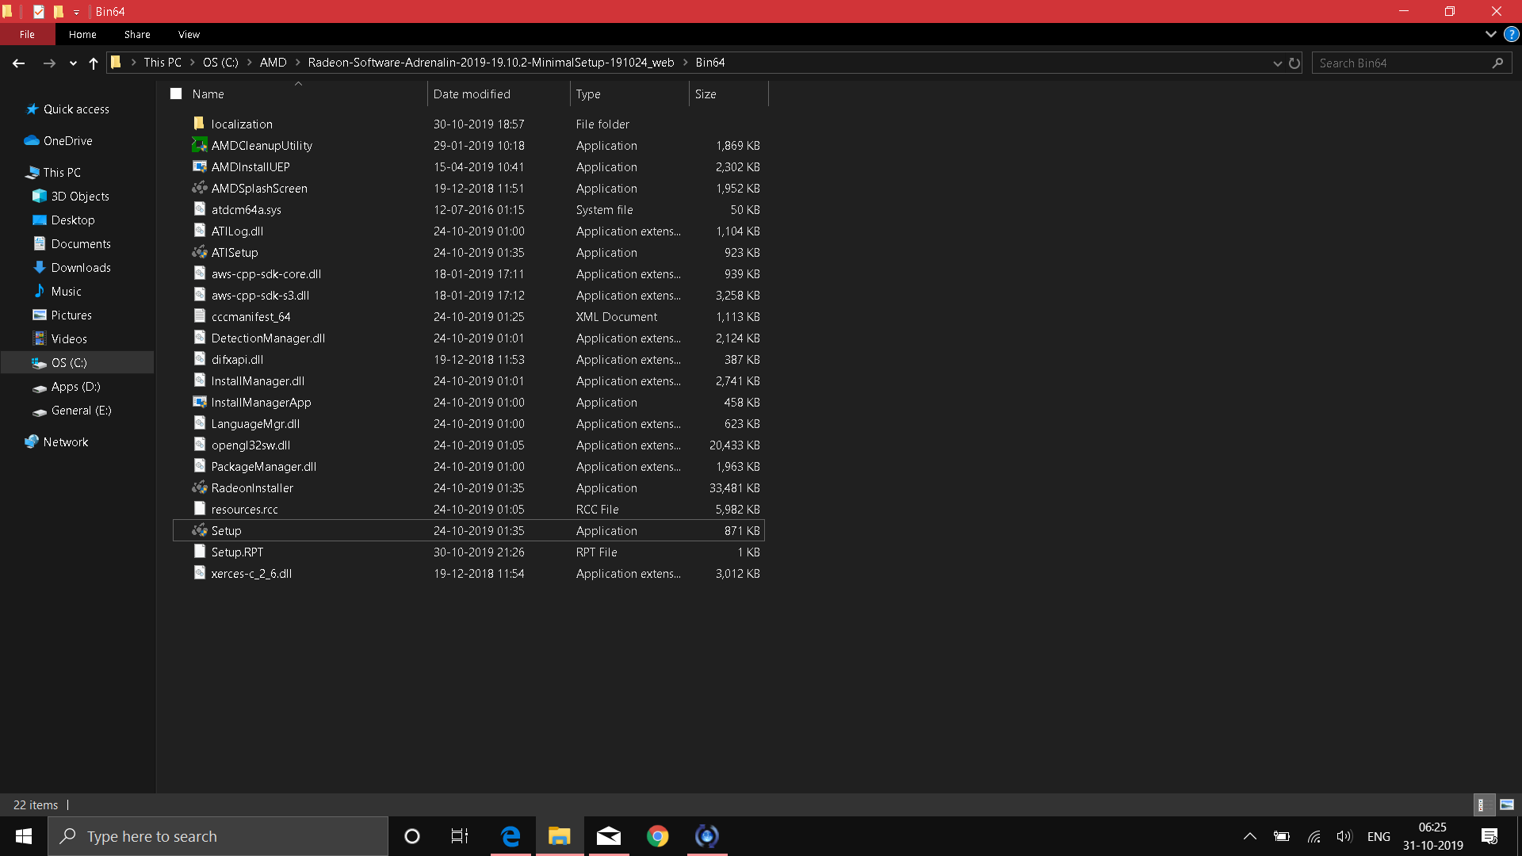Switch to details view layout button

pyautogui.click(x=1484, y=804)
